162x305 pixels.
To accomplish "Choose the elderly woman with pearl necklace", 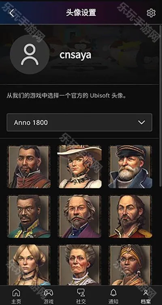I will [x=80, y=265].
